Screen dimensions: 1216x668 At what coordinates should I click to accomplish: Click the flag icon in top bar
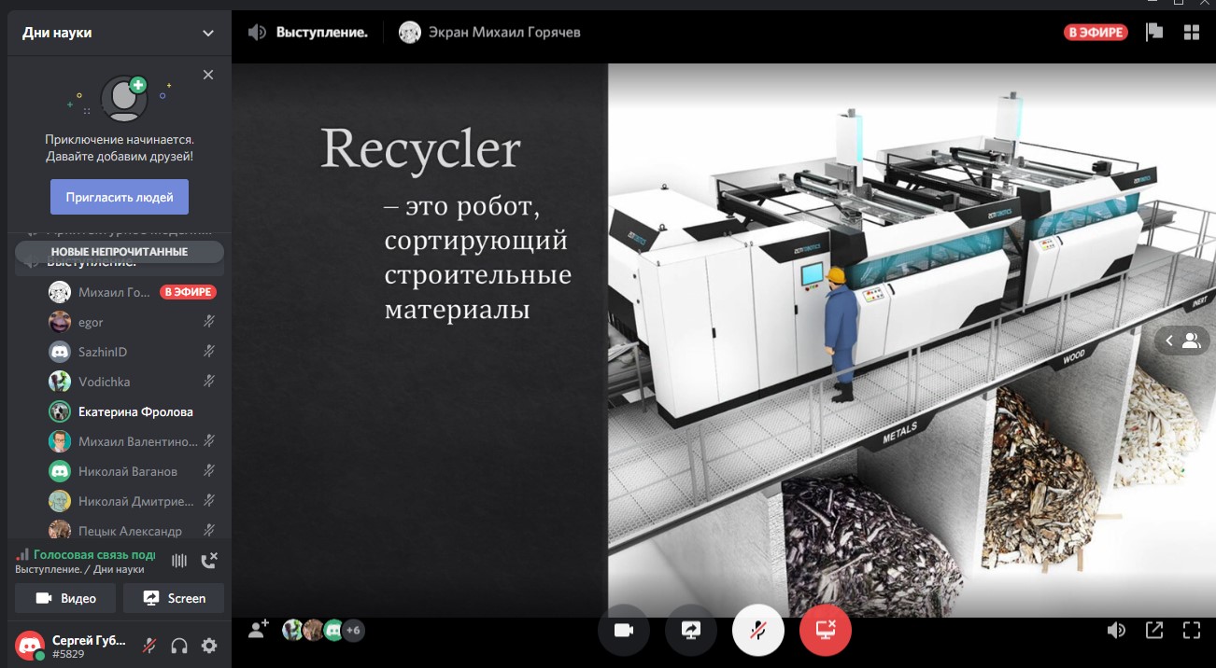click(1154, 33)
